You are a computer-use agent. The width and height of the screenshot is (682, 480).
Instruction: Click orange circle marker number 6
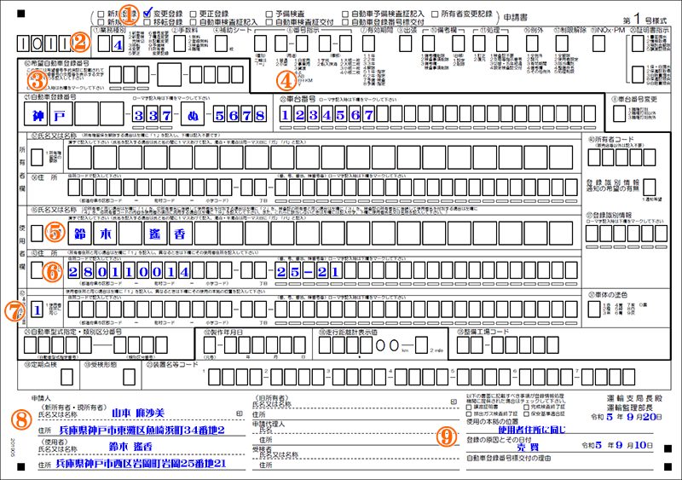(x=53, y=271)
